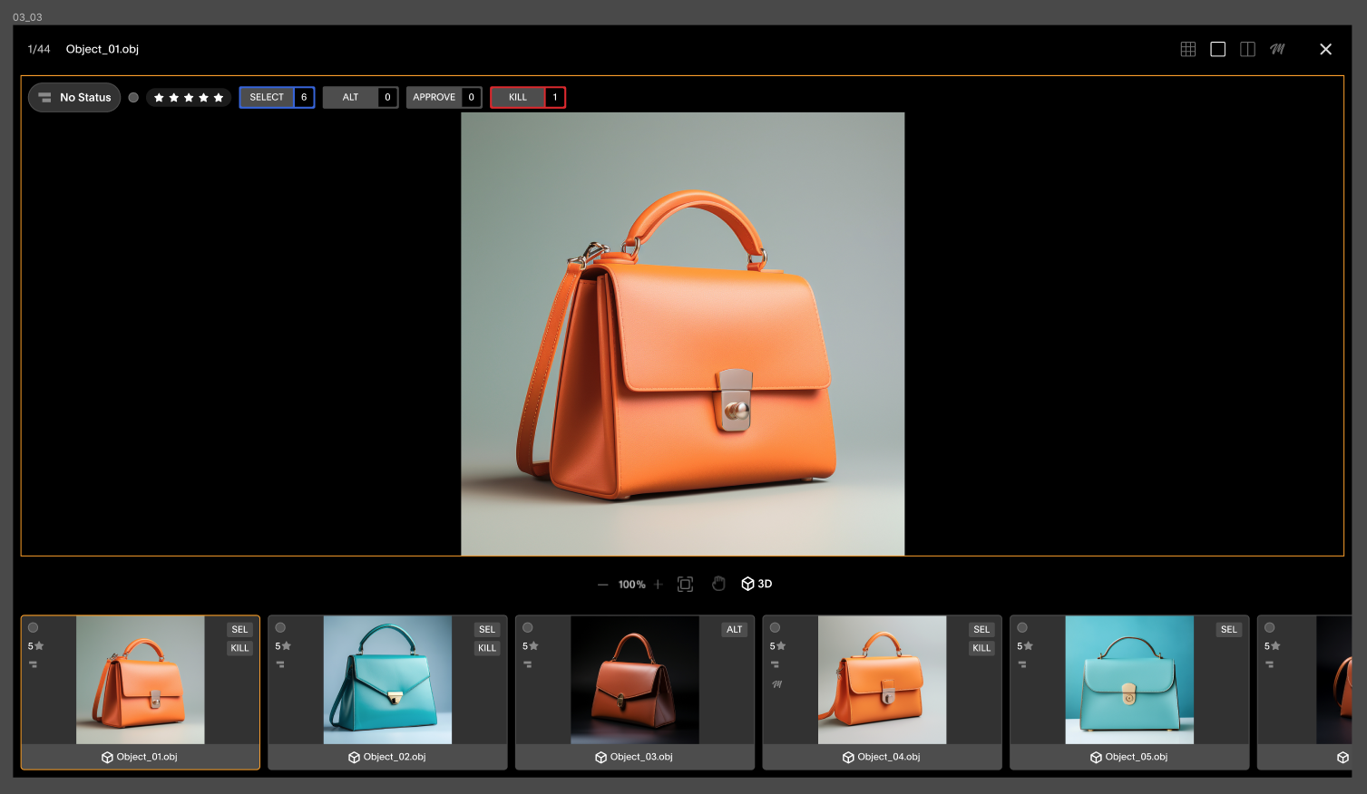Click the markup scribble icon in header
Screen dimensions: 1367x794
1277,49
